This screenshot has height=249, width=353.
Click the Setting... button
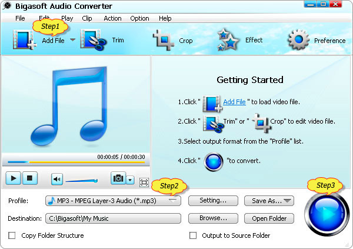coord(213,201)
